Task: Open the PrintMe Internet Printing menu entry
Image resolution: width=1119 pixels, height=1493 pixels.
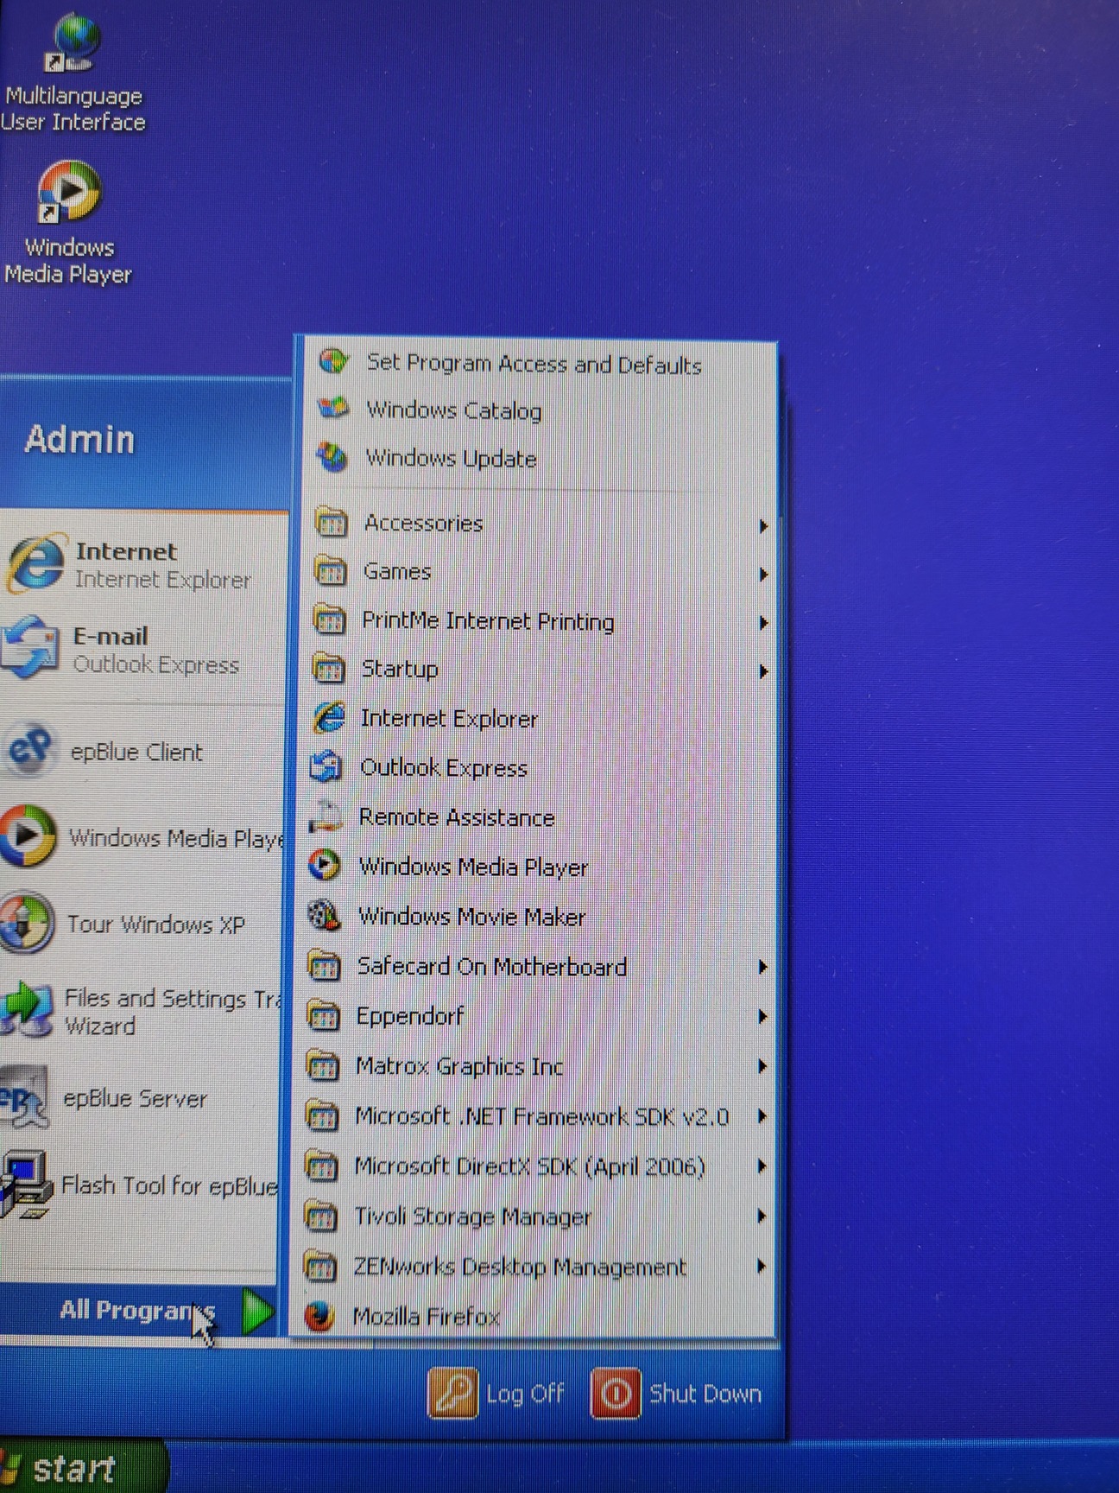Action: (x=535, y=620)
